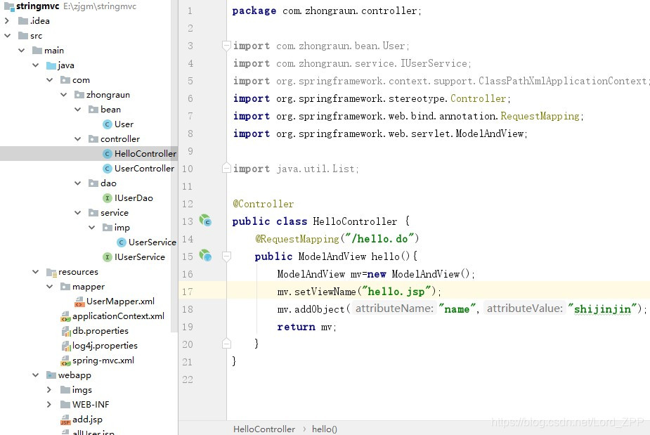Collapse the service package arrow
650x435 pixels.
(78, 213)
